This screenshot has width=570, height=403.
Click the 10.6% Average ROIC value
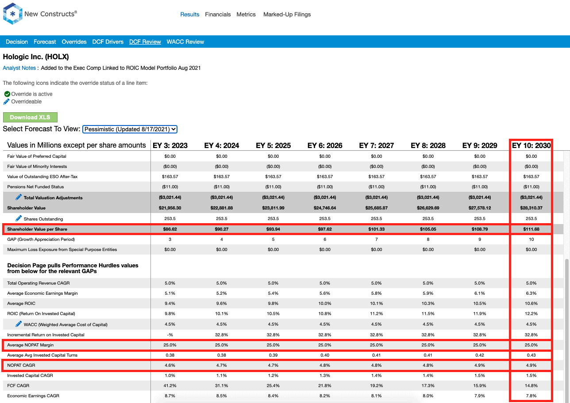tap(531, 304)
